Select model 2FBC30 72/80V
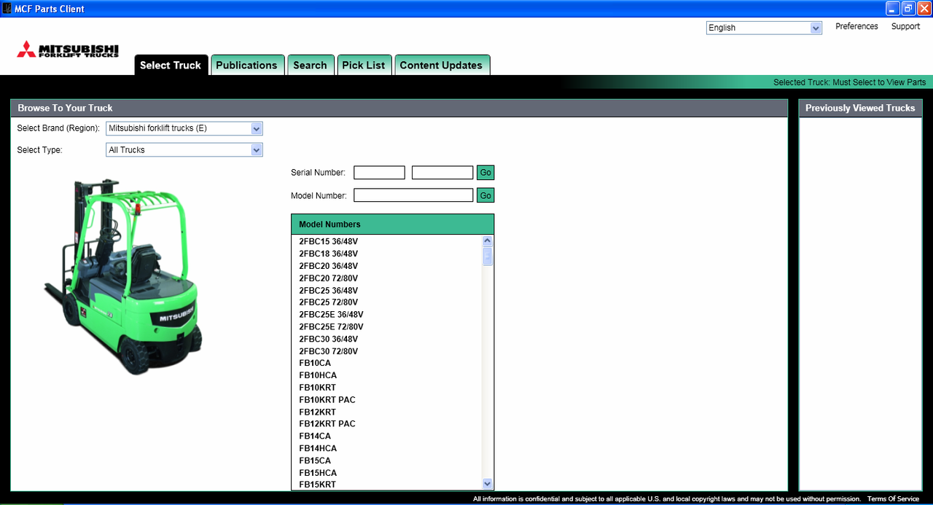933x505 pixels. click(x=328, y=351)
